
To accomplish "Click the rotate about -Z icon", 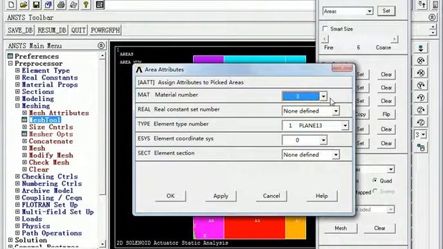I will (421, 122).
